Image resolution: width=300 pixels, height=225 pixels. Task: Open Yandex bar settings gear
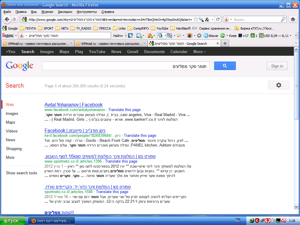click(199, 35)
